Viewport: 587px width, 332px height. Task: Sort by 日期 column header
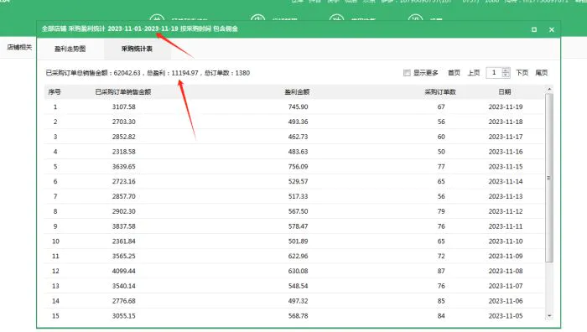click(x=505, y=91)
